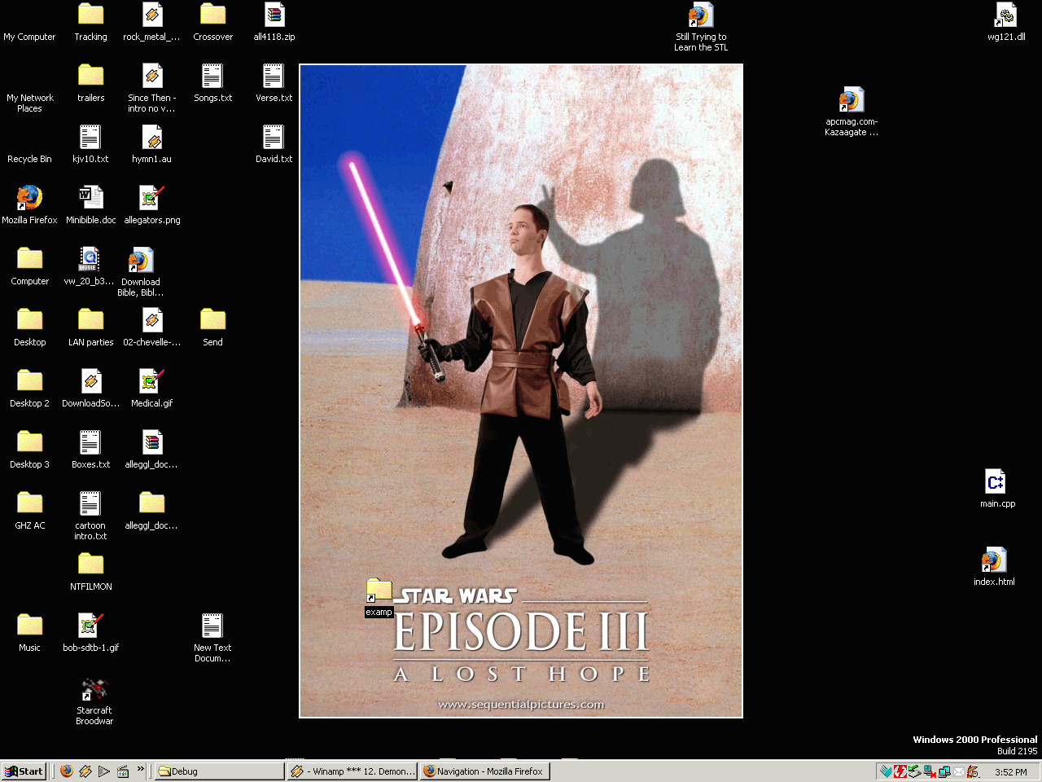Select the main.cpp file icon
Screen dimensions: 1042x782
(x=995, y=482)
